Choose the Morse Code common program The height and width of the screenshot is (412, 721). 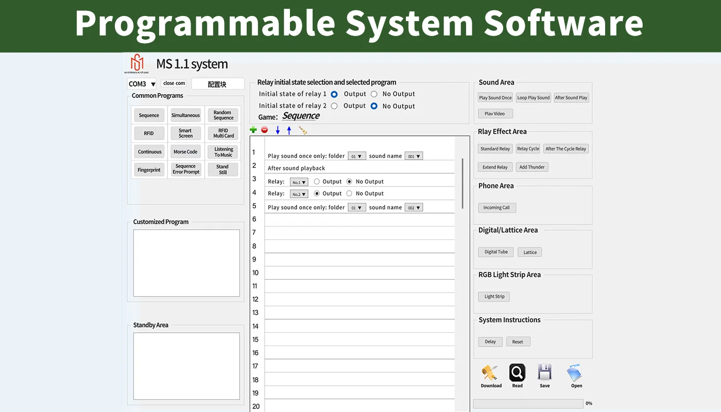pyautogui.click(x=185, y=152)
